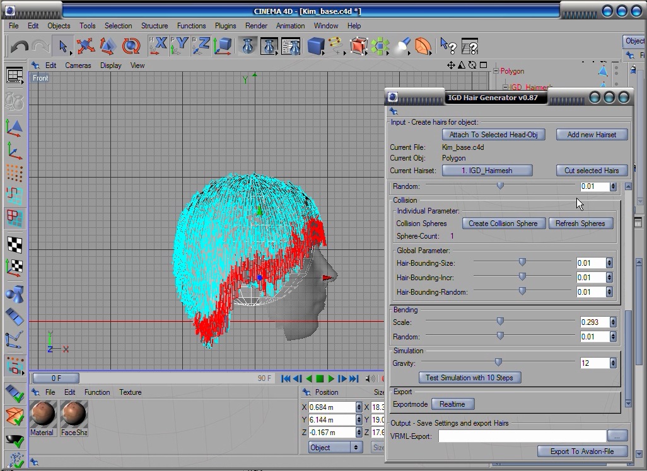This screenshot has width=647, height=471.
Task: Enable Edges mode in left palette
Action: 15,196
